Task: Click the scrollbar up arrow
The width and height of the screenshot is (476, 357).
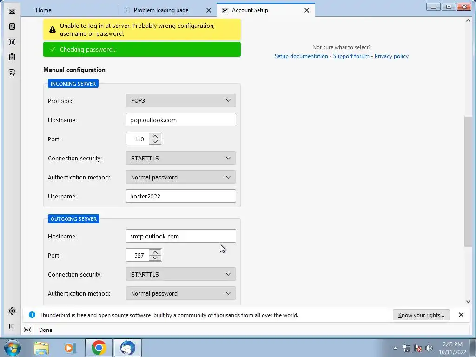Action: click(468, 20)
